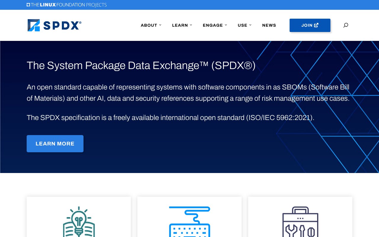Image resolution: width=379 pixels, height=237 pixels.
Task: Open the News menu item
Action: click(x=269, y=25)
